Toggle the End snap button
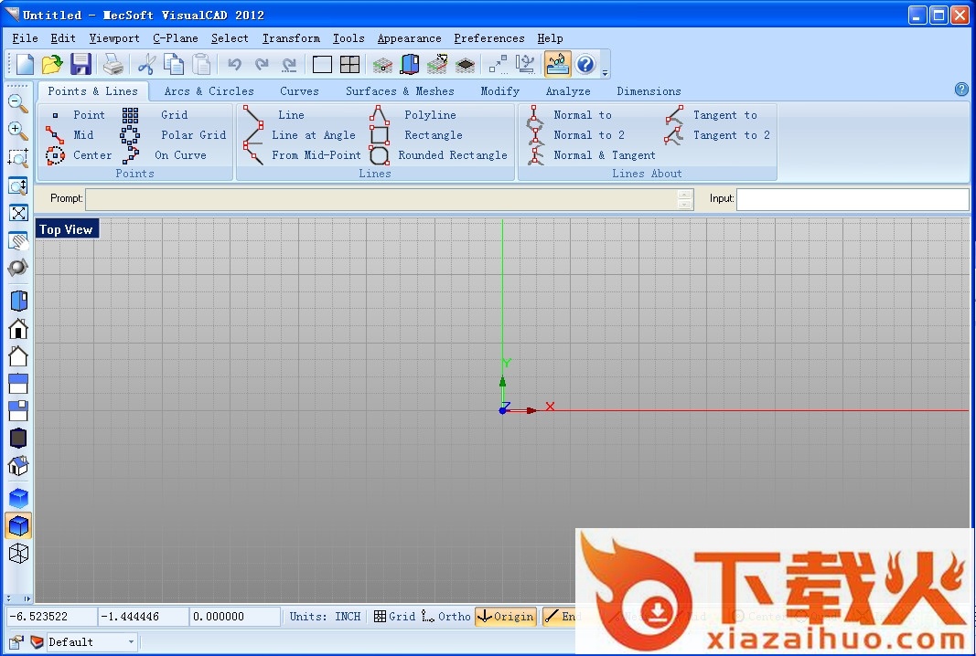976x656 pixels. click(560, 616)
